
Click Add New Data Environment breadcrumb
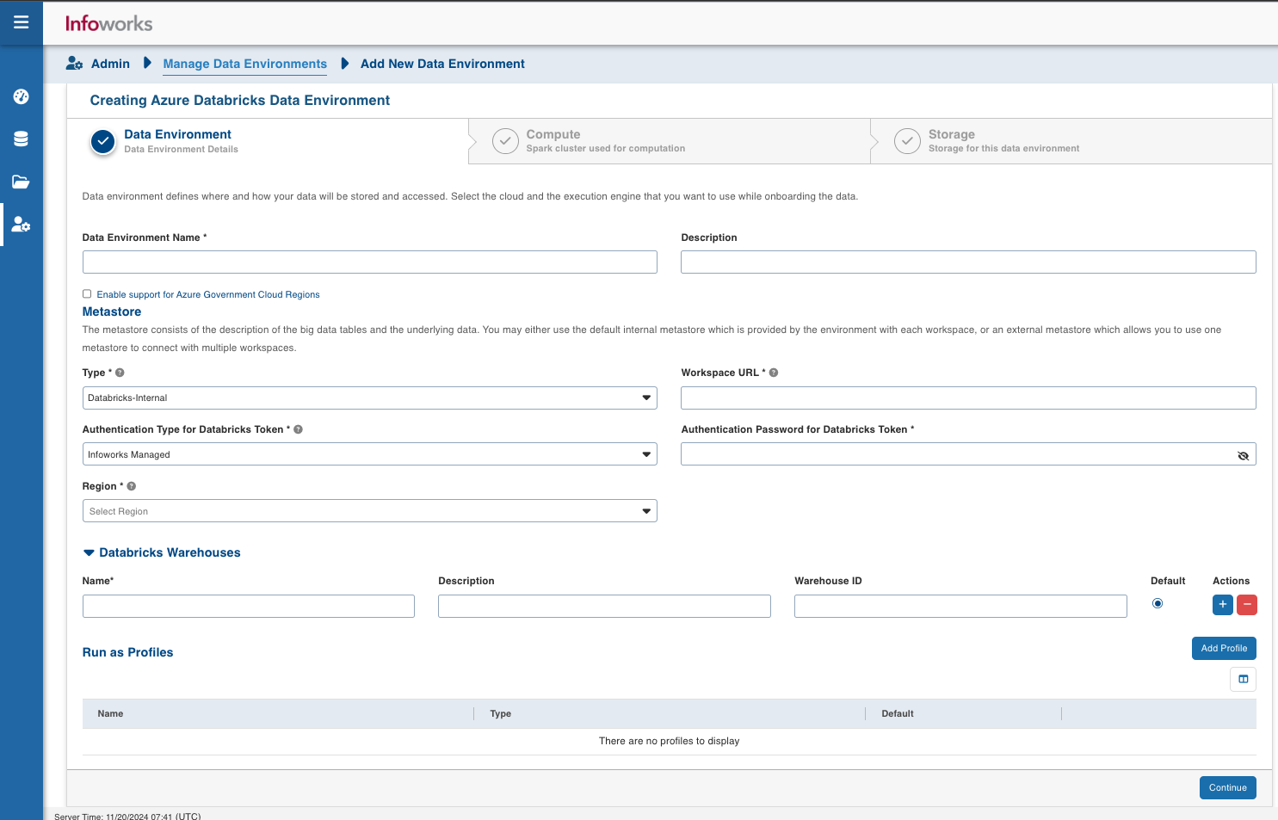(442, 64)
